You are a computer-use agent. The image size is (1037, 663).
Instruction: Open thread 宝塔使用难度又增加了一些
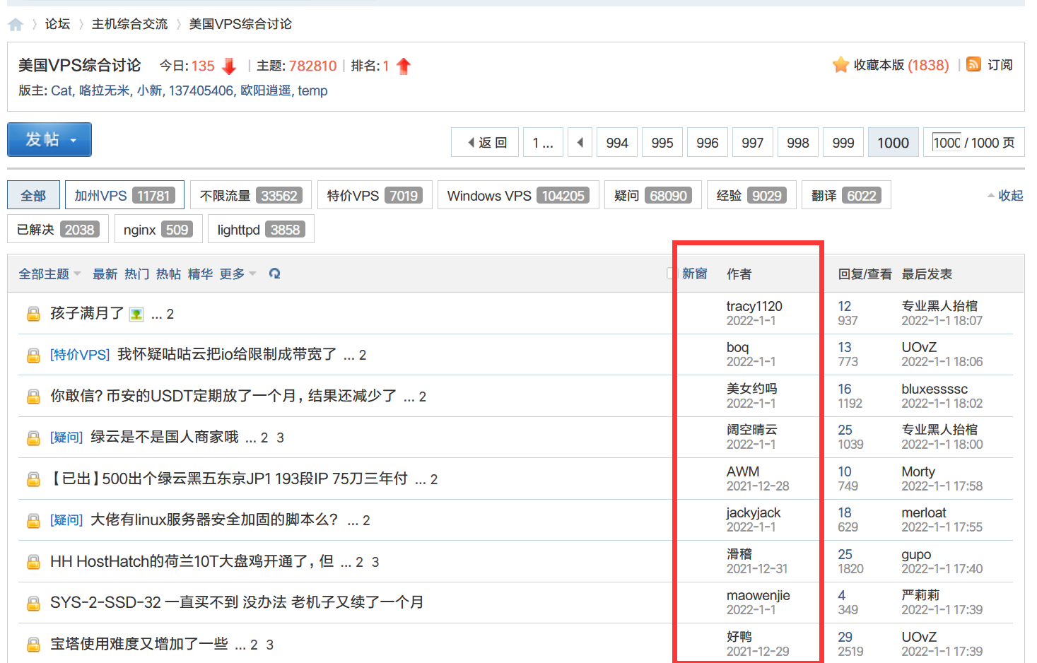(x=139, y=644)
